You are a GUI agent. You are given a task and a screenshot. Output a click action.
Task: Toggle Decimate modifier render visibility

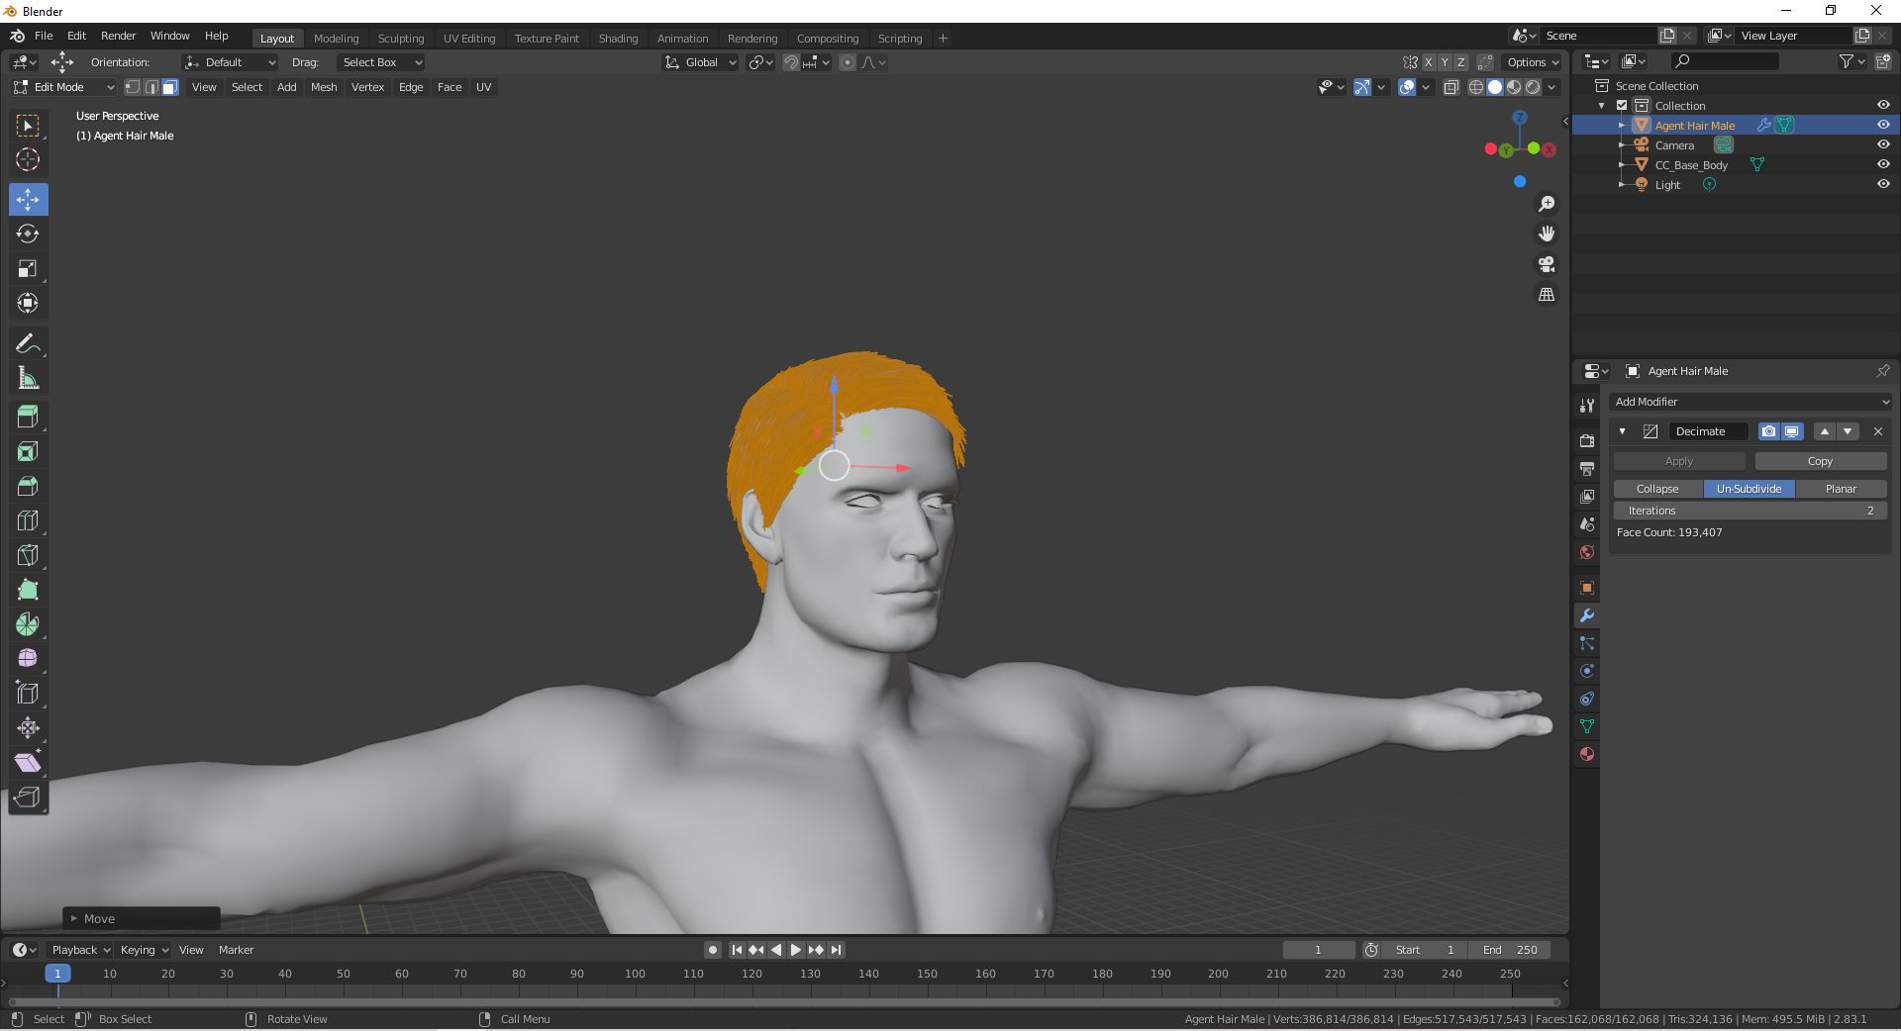pos(1768,431)
